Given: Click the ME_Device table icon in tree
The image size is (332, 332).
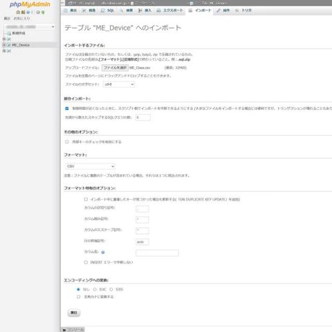Looking at the screenshot, I should tap(9, 45).
